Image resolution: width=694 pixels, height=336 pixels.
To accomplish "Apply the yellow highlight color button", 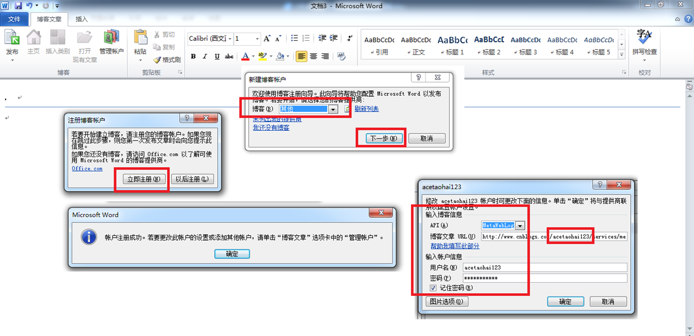I will [x=263, y=56].
